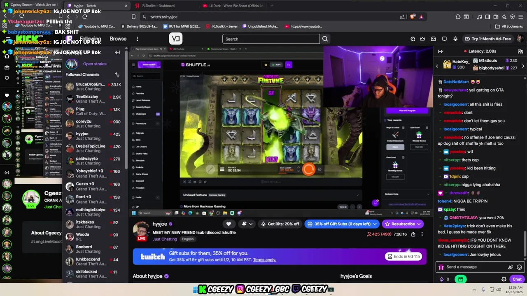Viewport: 527px width, 296px height.
Task: Sort the Followed Channels list
Action: pos(117,74)
